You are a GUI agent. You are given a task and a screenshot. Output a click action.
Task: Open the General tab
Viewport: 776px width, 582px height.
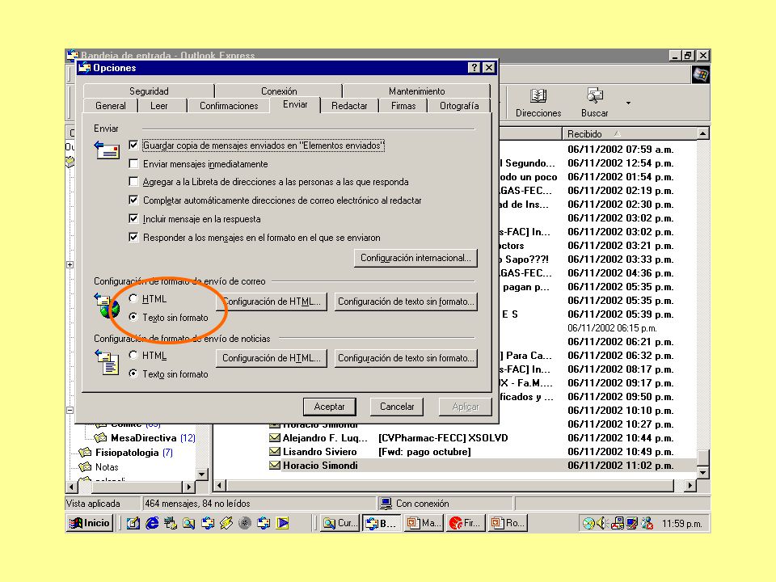111,105
